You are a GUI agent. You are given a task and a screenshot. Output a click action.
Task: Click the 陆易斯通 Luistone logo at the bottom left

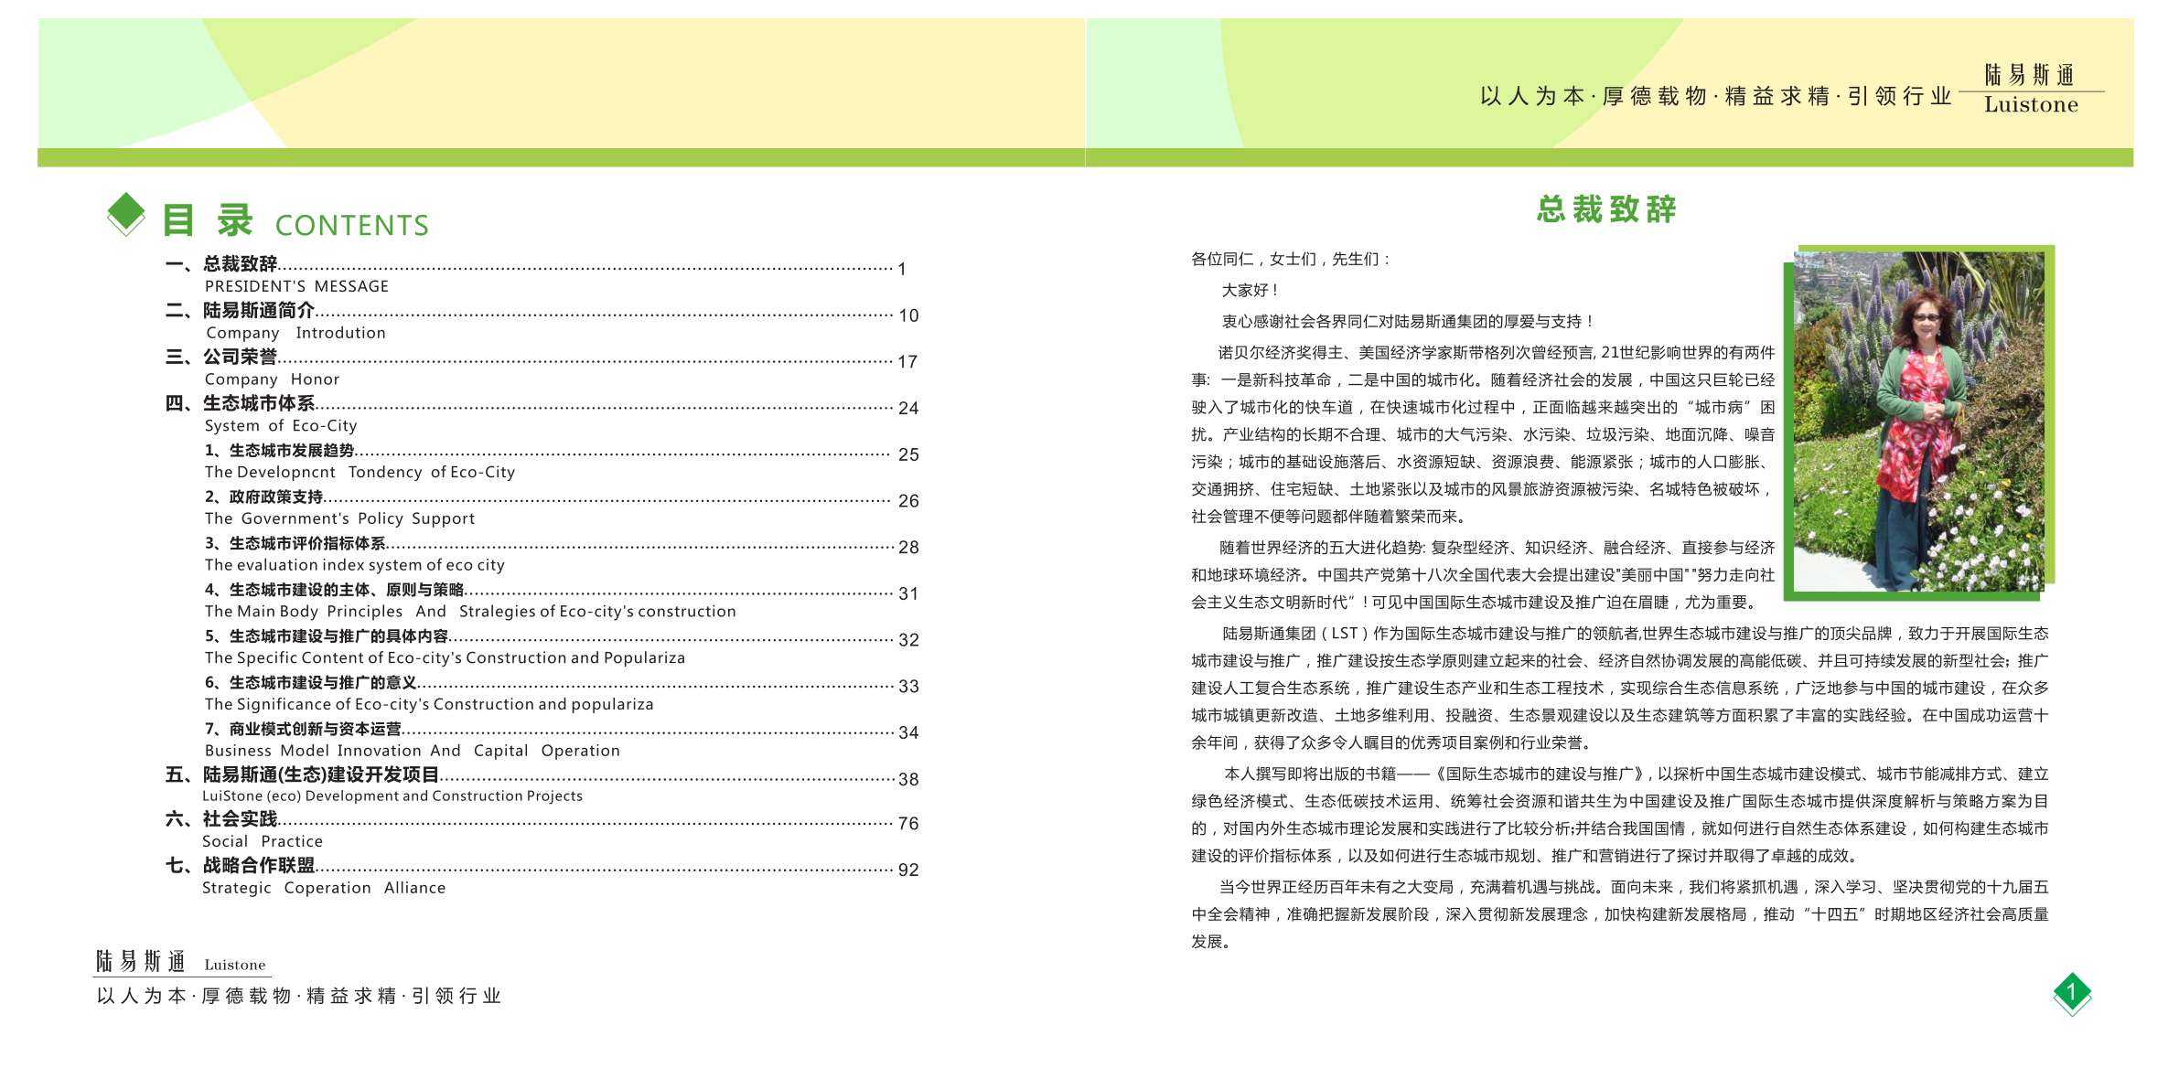(181, 962)
